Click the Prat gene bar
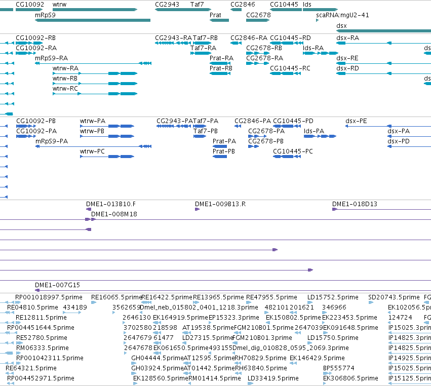 [219, 20]
